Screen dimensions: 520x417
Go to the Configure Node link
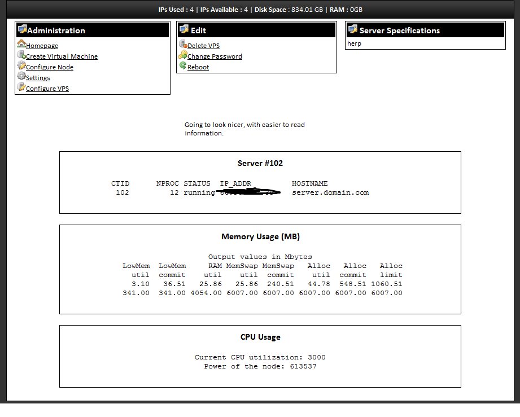tap(50, 67)
